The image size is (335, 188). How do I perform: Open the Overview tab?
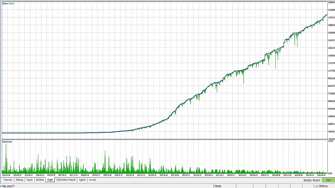(x=8, y=180)
